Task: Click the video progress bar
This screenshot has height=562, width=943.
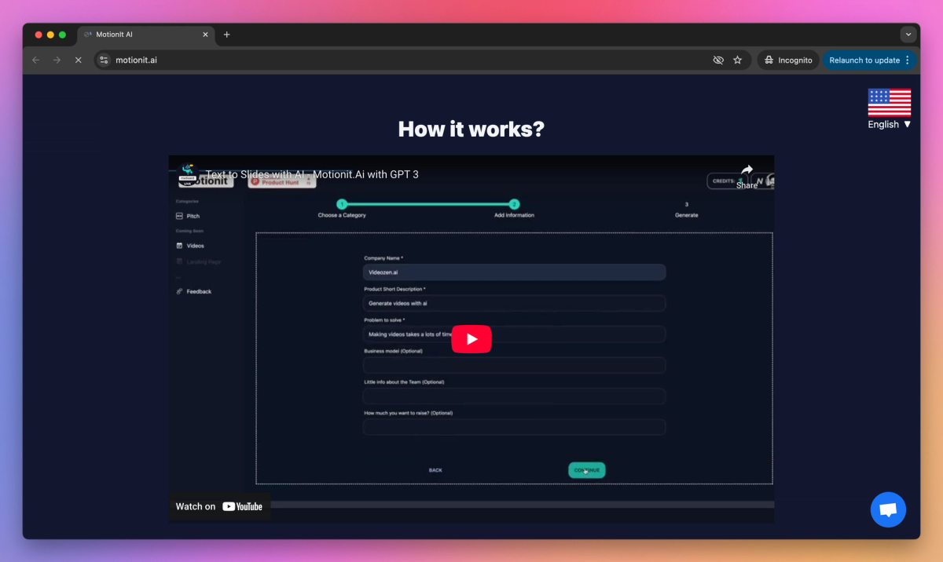Action: (522, 504)
